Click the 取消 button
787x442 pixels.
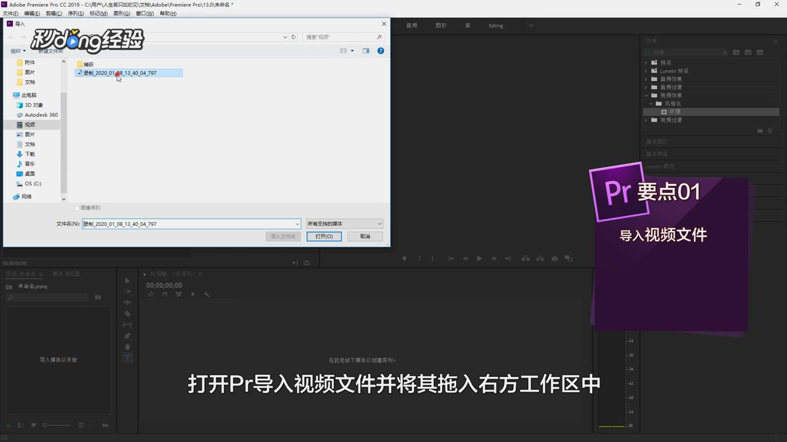pos(365,236)
